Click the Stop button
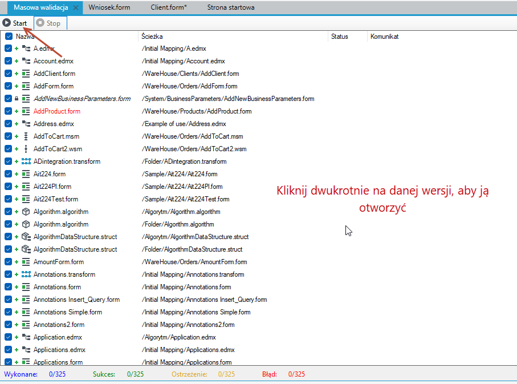Viewport: 517px width, 384px height. click(x=49, y=23)
